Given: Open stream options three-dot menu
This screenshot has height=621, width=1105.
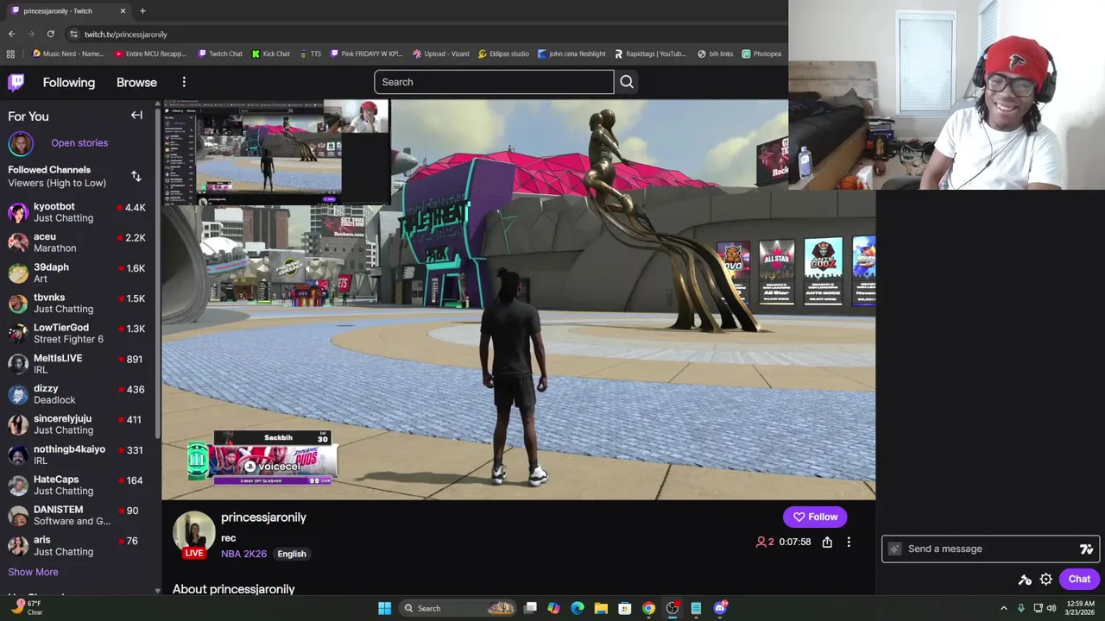Looking at the screenshot, I should click(x=849, y=542).
